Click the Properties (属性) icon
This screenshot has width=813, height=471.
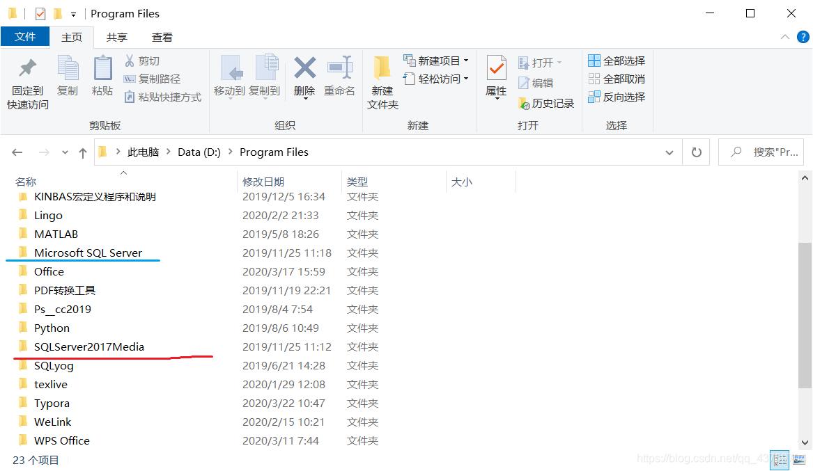496,68
